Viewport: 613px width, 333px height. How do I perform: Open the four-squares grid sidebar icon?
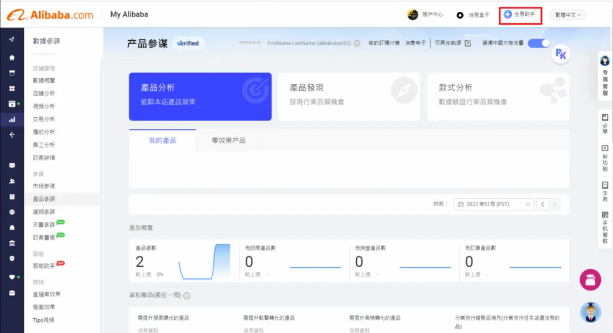click(x=12, y=88)
